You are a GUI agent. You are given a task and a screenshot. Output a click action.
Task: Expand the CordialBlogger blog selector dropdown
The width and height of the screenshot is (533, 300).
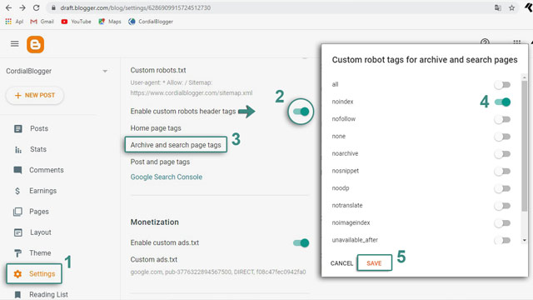click(x=105, y=71)
